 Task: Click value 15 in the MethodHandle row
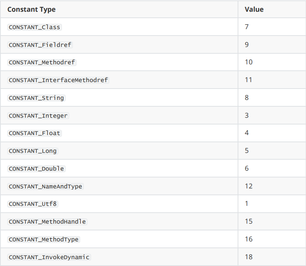click(x=249, y=221)
